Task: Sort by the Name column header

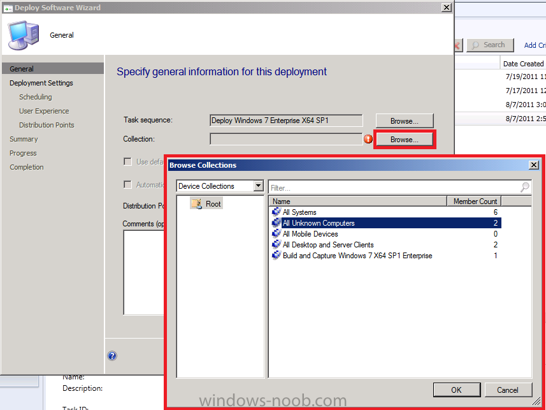Action: (357, 201)
